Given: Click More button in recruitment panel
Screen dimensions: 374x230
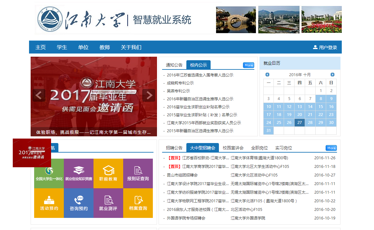Looking at the screenshot, I should pyautogui.click(x=331, y=148).
